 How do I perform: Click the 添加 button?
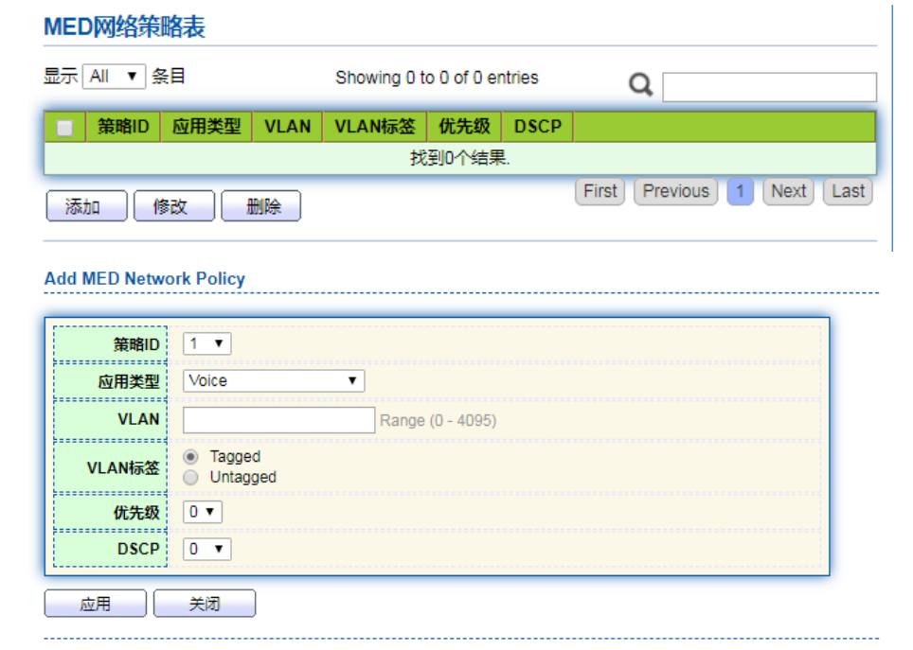pyautogui.click(x=86, y=206)
